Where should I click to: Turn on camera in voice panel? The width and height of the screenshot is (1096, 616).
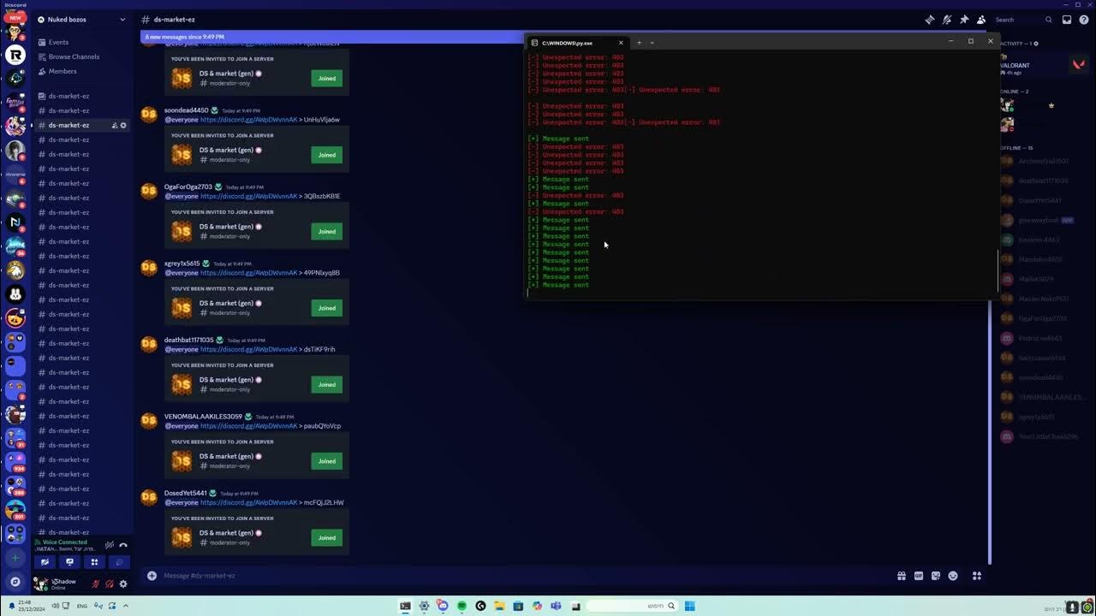click(x=45, y=562)
